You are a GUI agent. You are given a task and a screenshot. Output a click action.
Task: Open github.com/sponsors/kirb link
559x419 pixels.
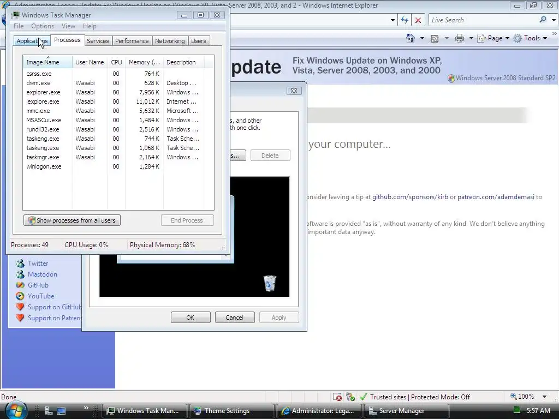point(410,196)
